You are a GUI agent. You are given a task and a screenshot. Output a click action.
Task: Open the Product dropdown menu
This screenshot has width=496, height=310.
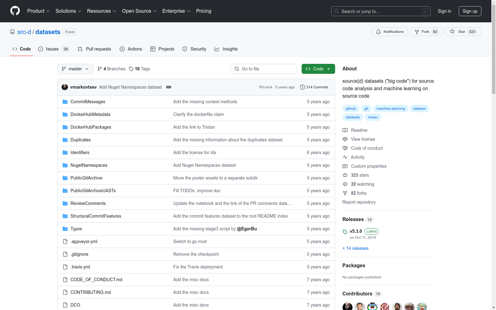pos(38,11)
